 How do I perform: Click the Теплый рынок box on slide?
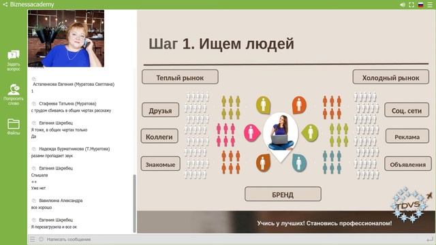tap(180, 77)
